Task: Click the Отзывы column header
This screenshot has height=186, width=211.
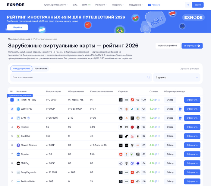Action: pyautogui.click(x=153, y=91)
